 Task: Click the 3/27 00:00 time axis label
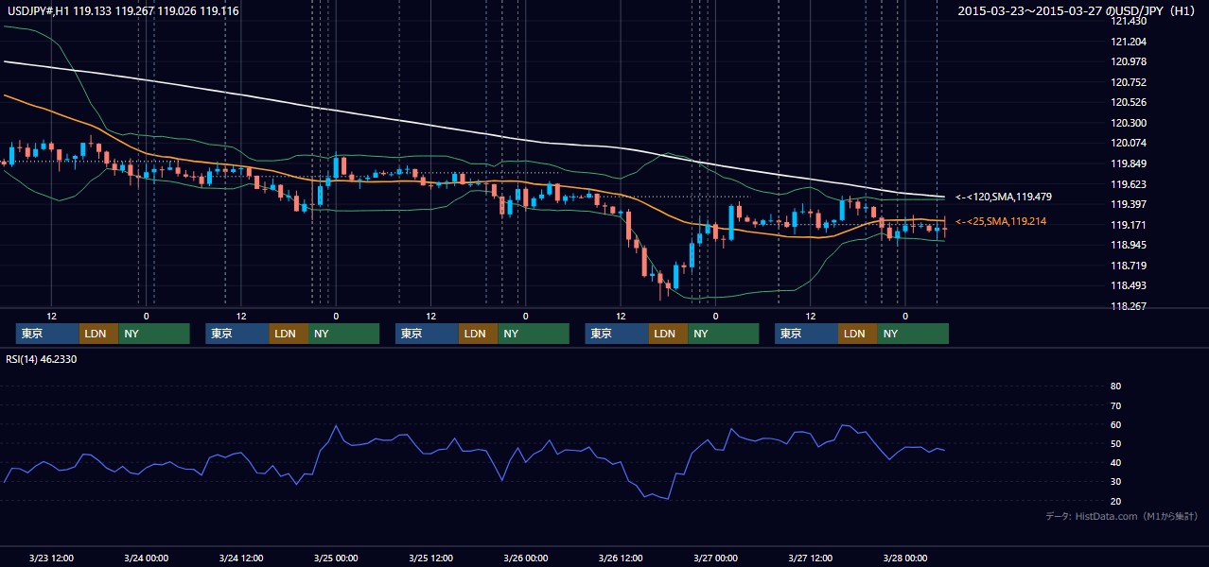(x=715, y=558)
